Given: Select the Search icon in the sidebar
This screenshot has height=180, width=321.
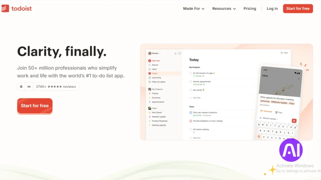Looking at the screenshot, I should pyautogui.click(x=150, y=65).
